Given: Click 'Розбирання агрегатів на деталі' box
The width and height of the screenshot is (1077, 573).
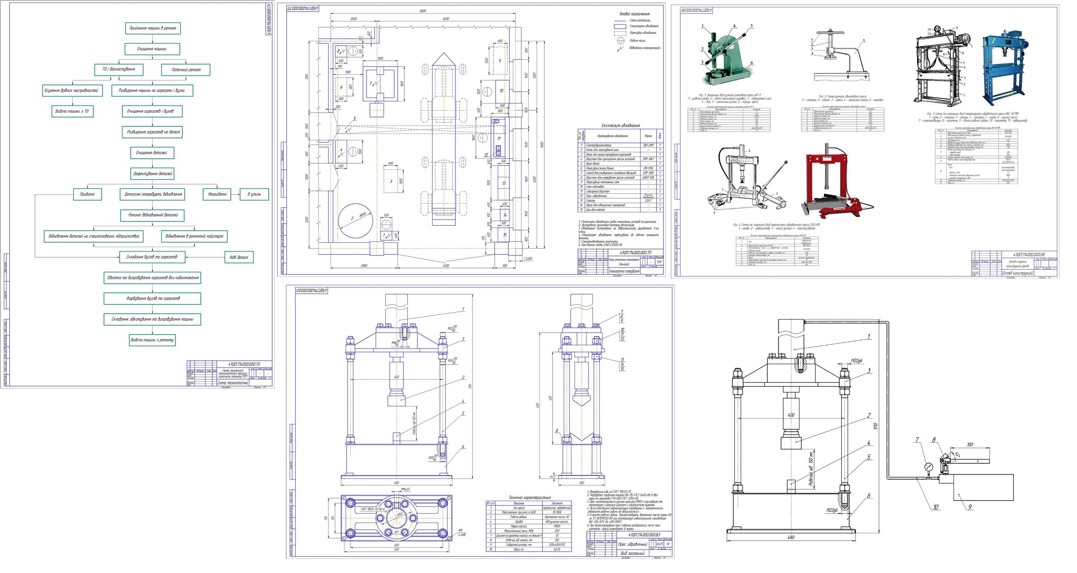Looking at the screenshot, I should tap(153, 132).
